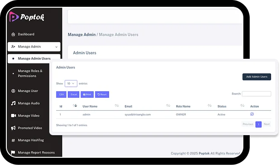Click Showing 1 to 1 entries text
The width and height of the screenshot is (280, 165).
(x=71, y=125)
